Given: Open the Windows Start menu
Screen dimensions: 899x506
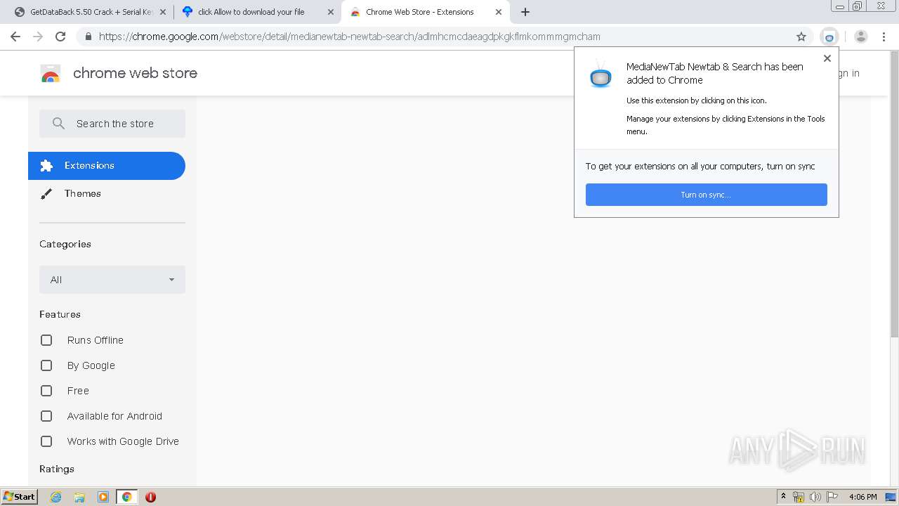Looking at the screenshot, I should 20,497.
